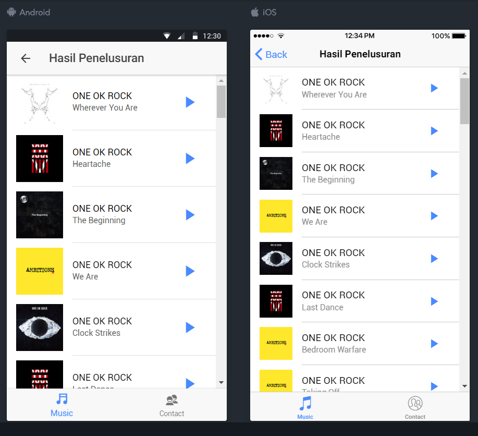Image resolution: width=478 pixels, height=436 pixels.
Task: Open Last Dance album cover in iOS
Action: click(x=276, y=301)
